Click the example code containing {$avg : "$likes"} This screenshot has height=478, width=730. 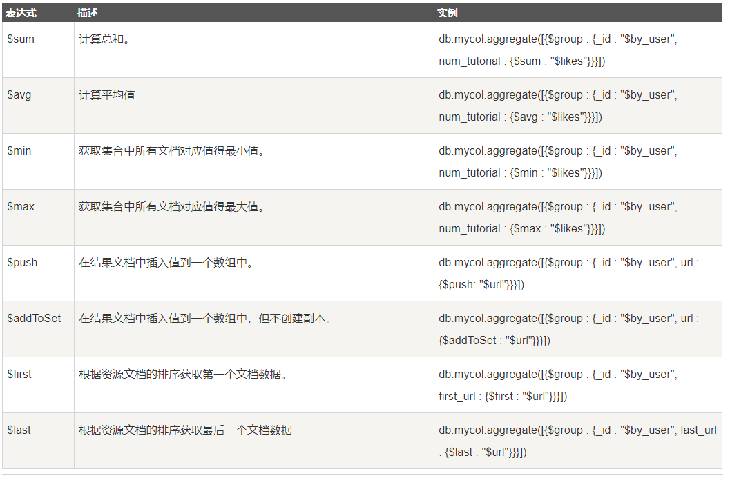(558, 106)
